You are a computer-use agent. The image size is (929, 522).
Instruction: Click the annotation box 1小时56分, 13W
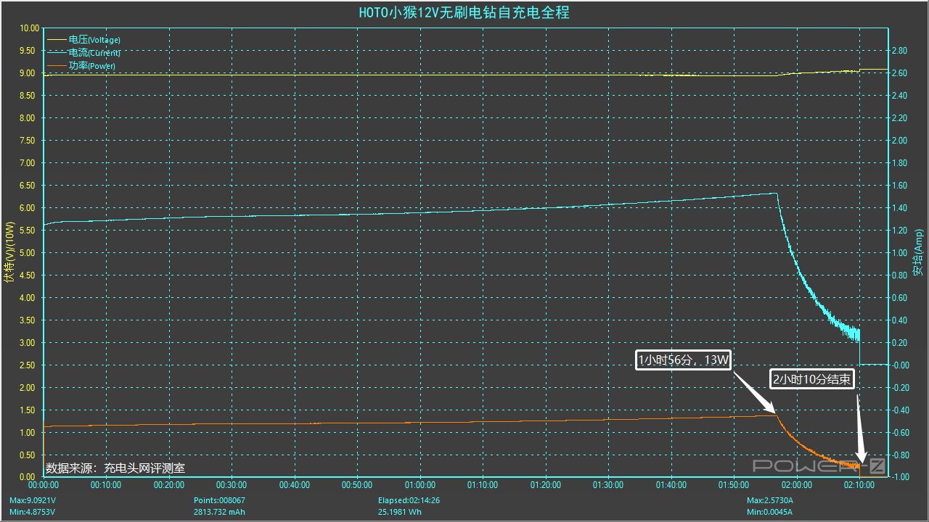point(683,360)
